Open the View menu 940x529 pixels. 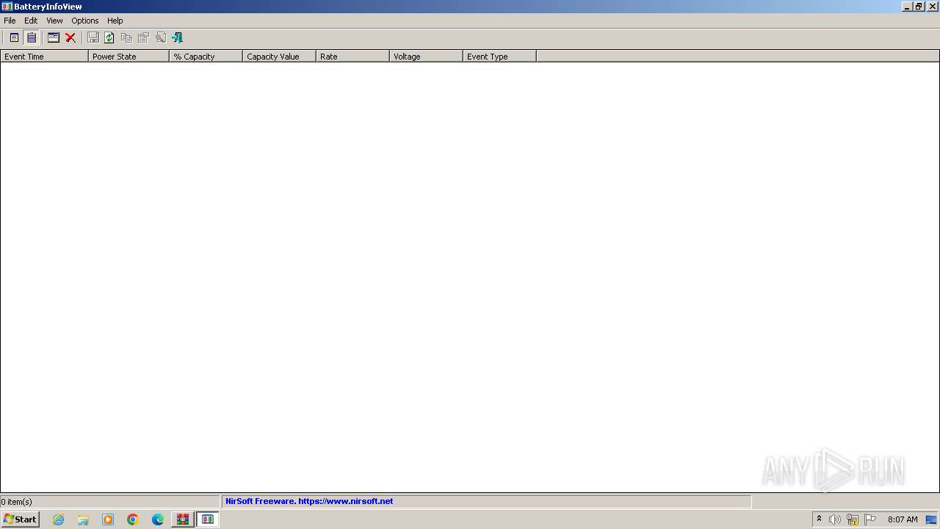click(54, 21)
